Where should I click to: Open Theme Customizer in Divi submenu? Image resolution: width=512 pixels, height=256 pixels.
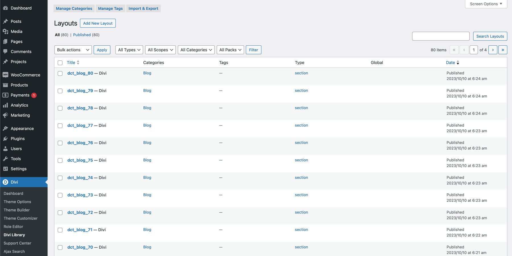(20, 218)
